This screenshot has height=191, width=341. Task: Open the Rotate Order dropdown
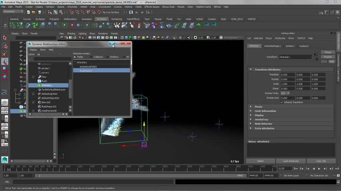285,93
